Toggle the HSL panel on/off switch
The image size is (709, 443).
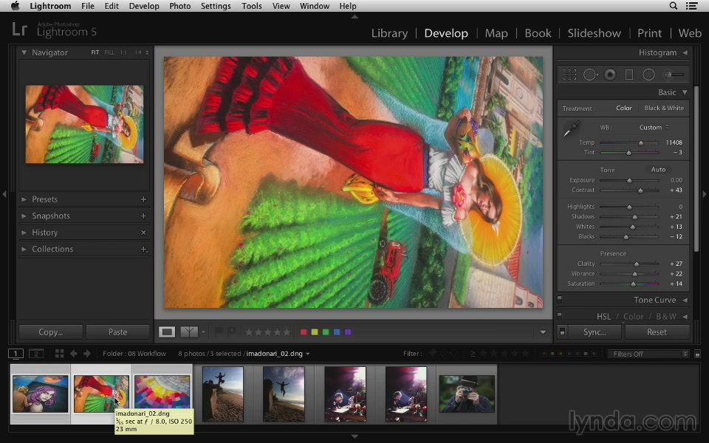[x=560, y=315]
